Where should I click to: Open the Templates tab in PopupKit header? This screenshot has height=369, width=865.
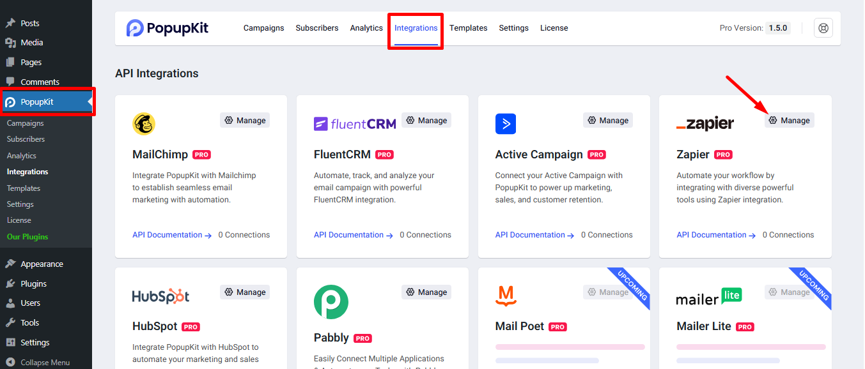point(468,28)
